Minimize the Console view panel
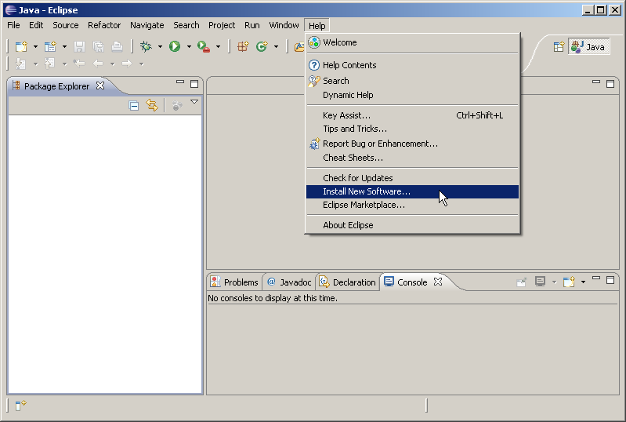Viewport: 626px width, 422px height. (596, 278)
